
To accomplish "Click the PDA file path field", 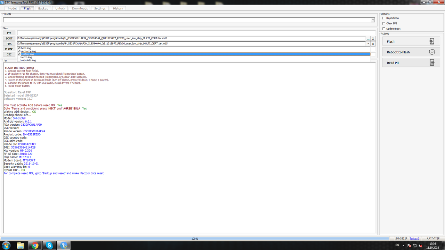I will tap(191, 44).
